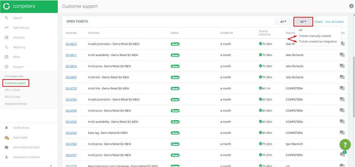The image size is (355, 167).
Task: Open API (v2) Docs
Action: tap(12, 97)
